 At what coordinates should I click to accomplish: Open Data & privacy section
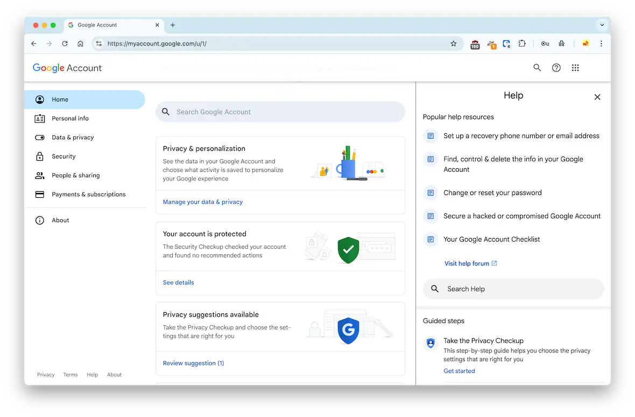pyautogui.click(x=84, y=138)
